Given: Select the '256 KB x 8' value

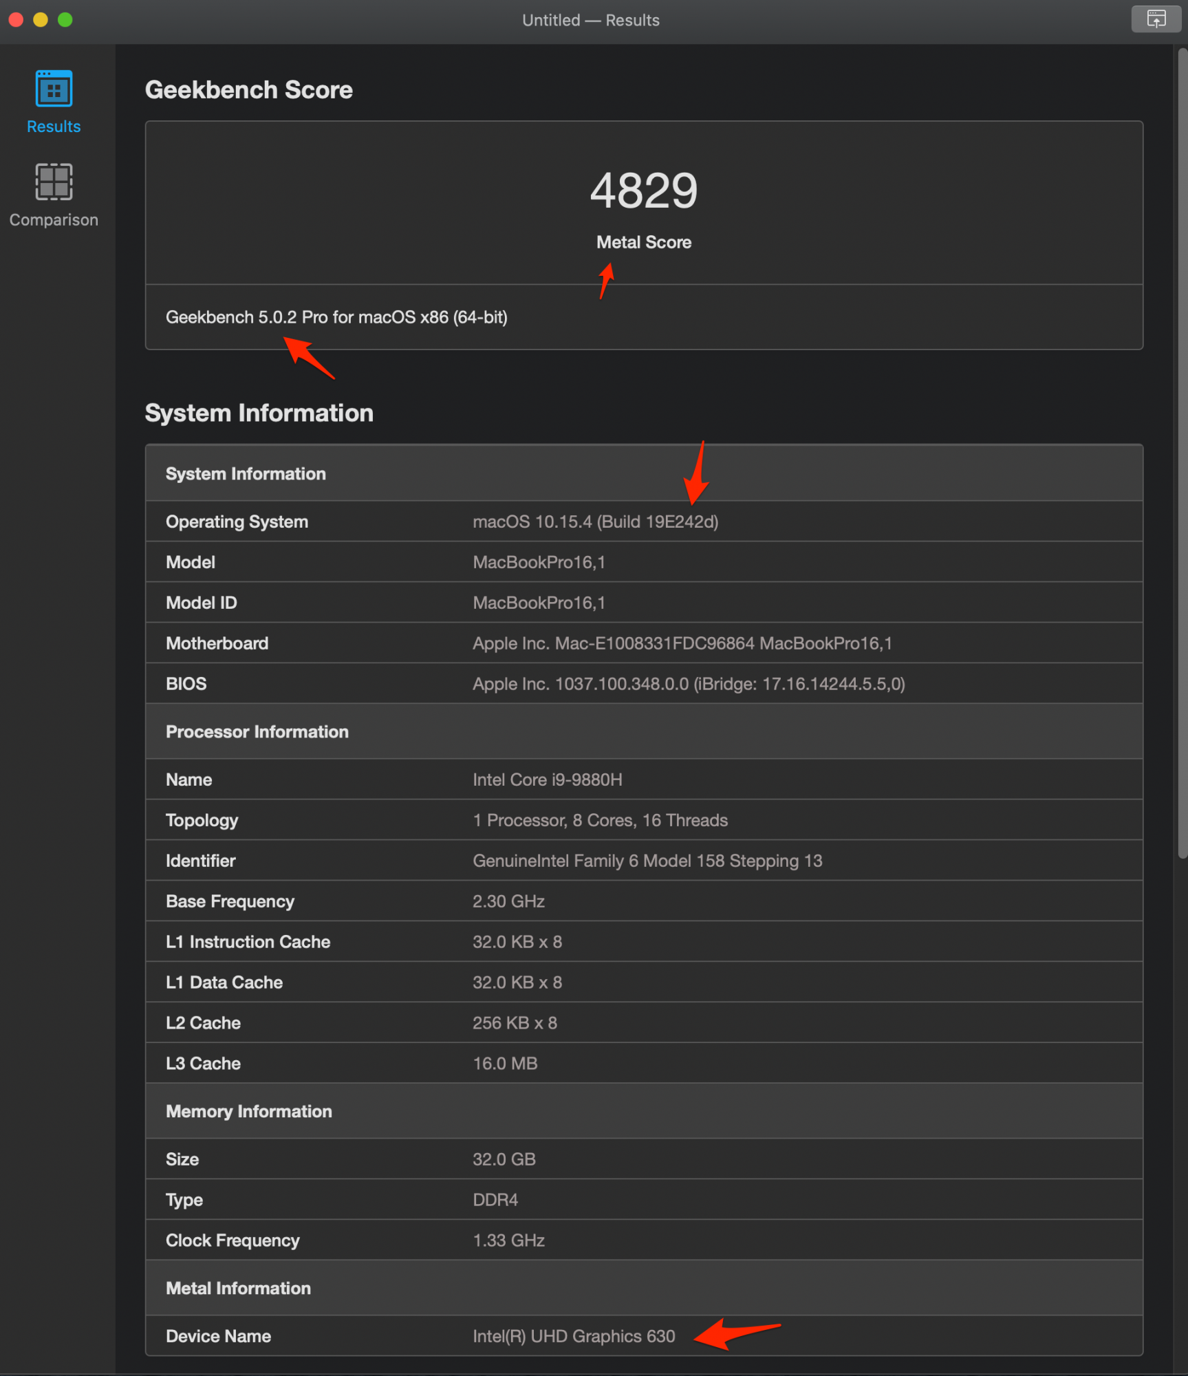Looking at the screenshot, I should (515, 1023).
